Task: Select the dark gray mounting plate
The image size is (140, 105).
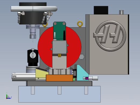Action: coord(59,83)
